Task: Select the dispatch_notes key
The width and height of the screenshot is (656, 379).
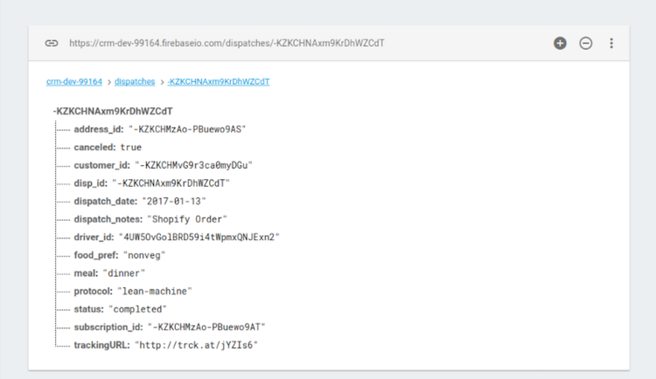Action: click(x=108, y=219)
